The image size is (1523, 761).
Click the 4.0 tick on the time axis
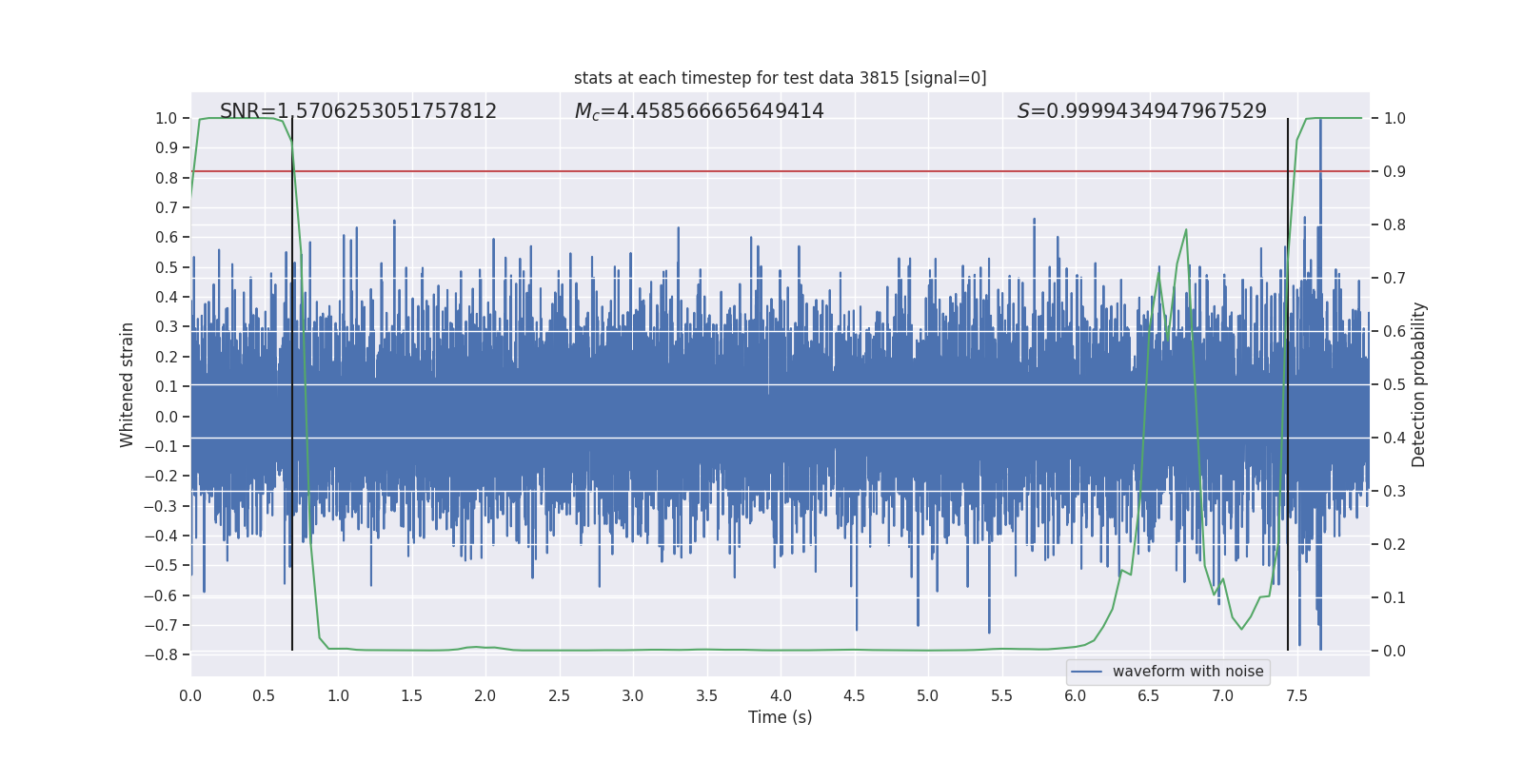click(x=781, y=695)
